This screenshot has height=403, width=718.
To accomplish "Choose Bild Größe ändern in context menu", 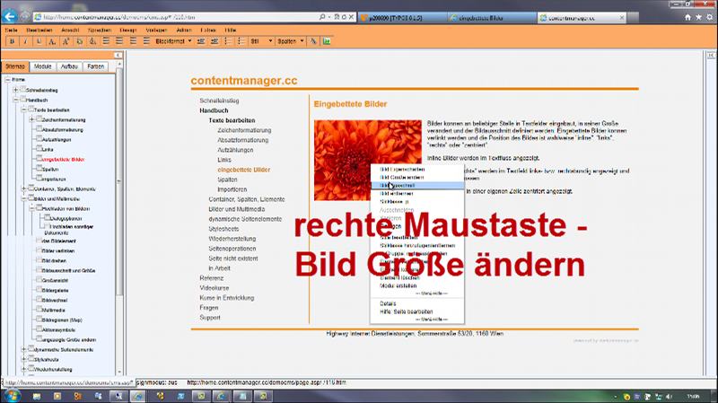I will coord(401,177).
